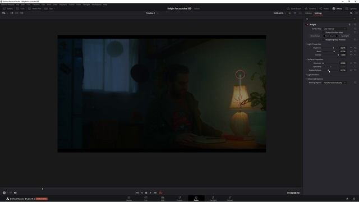Add keyframe for Contrast
This screenshot has height=202, width=359.
[x=351, y=55]
